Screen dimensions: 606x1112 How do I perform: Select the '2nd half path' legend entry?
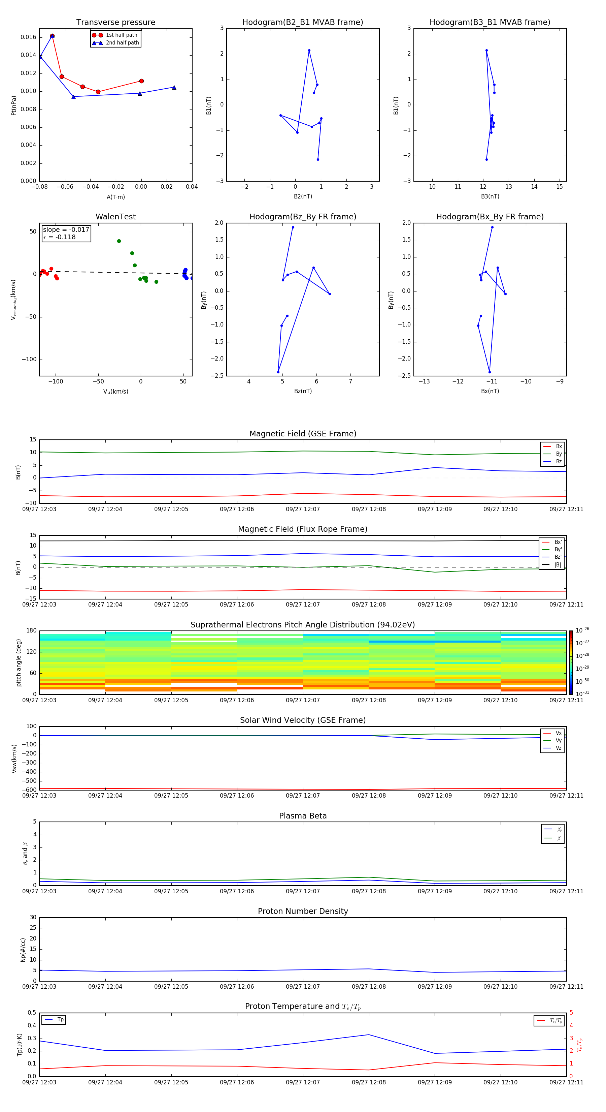coord(115,43)
